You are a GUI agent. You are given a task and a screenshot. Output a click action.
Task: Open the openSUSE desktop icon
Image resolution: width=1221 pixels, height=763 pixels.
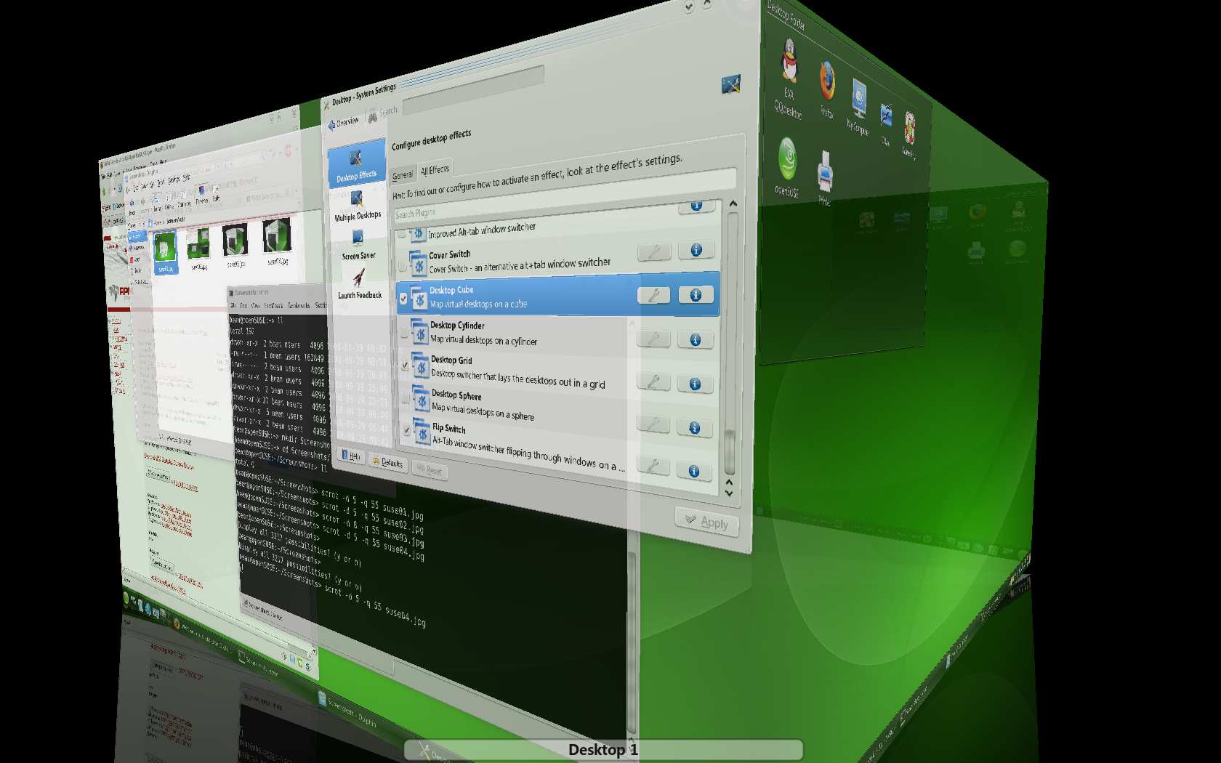coord(788,159)
